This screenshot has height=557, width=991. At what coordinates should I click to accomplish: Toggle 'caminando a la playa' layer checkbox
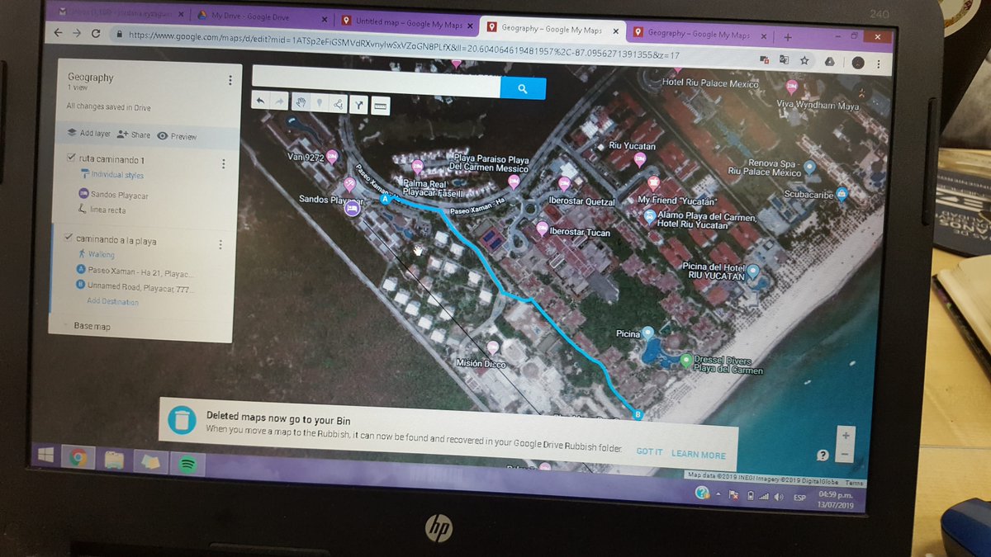69,239
